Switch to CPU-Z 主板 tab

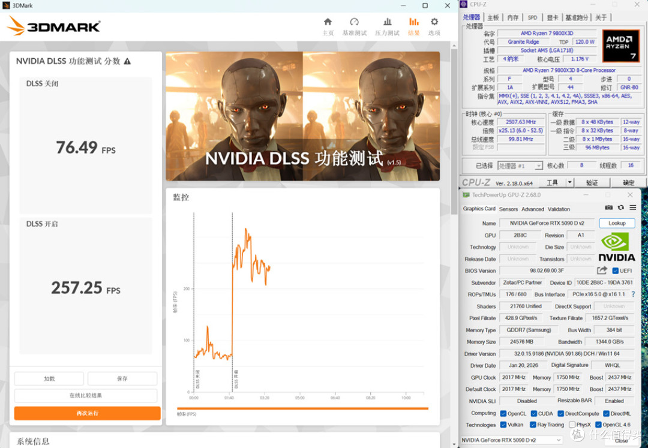493,17
